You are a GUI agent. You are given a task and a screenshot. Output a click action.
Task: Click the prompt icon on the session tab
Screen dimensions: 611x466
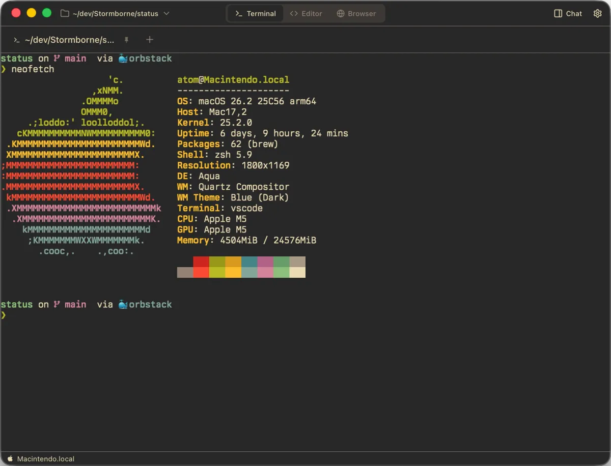coord(16,40)
